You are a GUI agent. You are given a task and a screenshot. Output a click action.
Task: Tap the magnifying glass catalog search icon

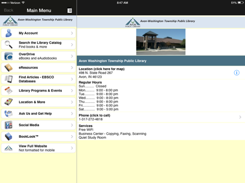point(9,45)
